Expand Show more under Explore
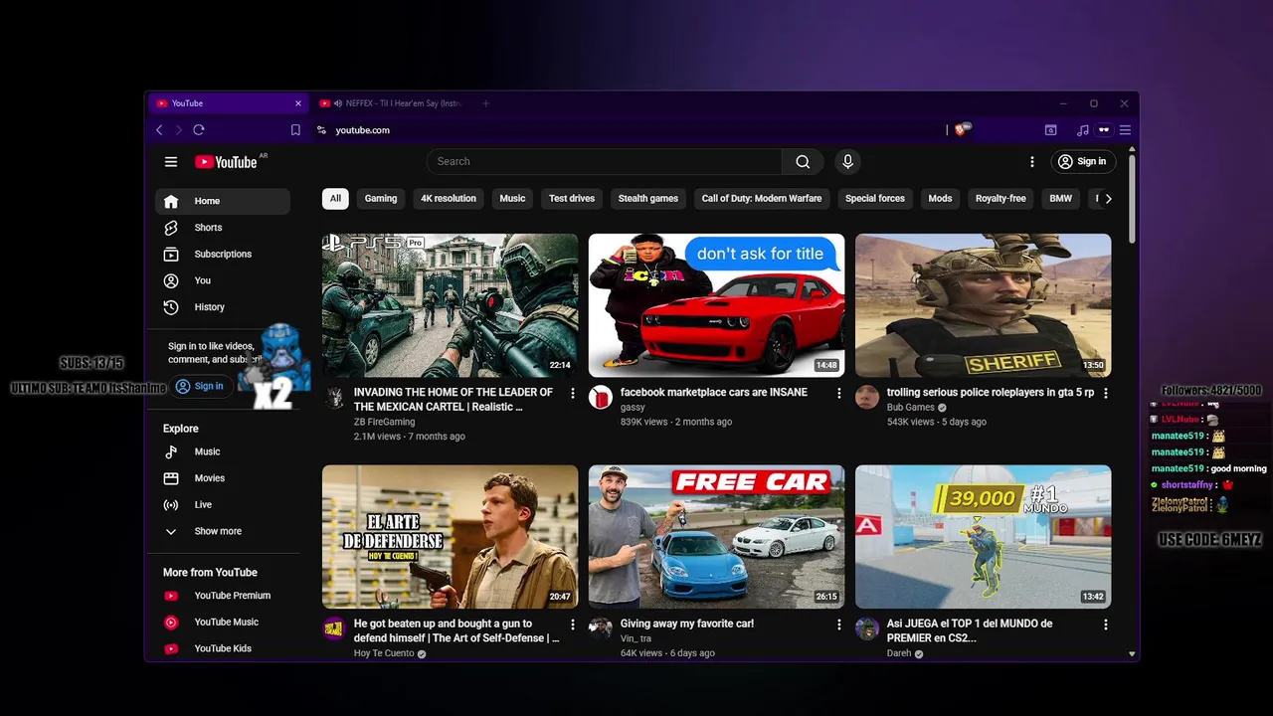The image size is (1273, 716). [223, 531]
